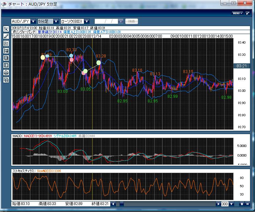Image resolution: width=255 pixels, height=212 pixels.
Task: Zoom out with the minus button
Action: click(247, 204)
